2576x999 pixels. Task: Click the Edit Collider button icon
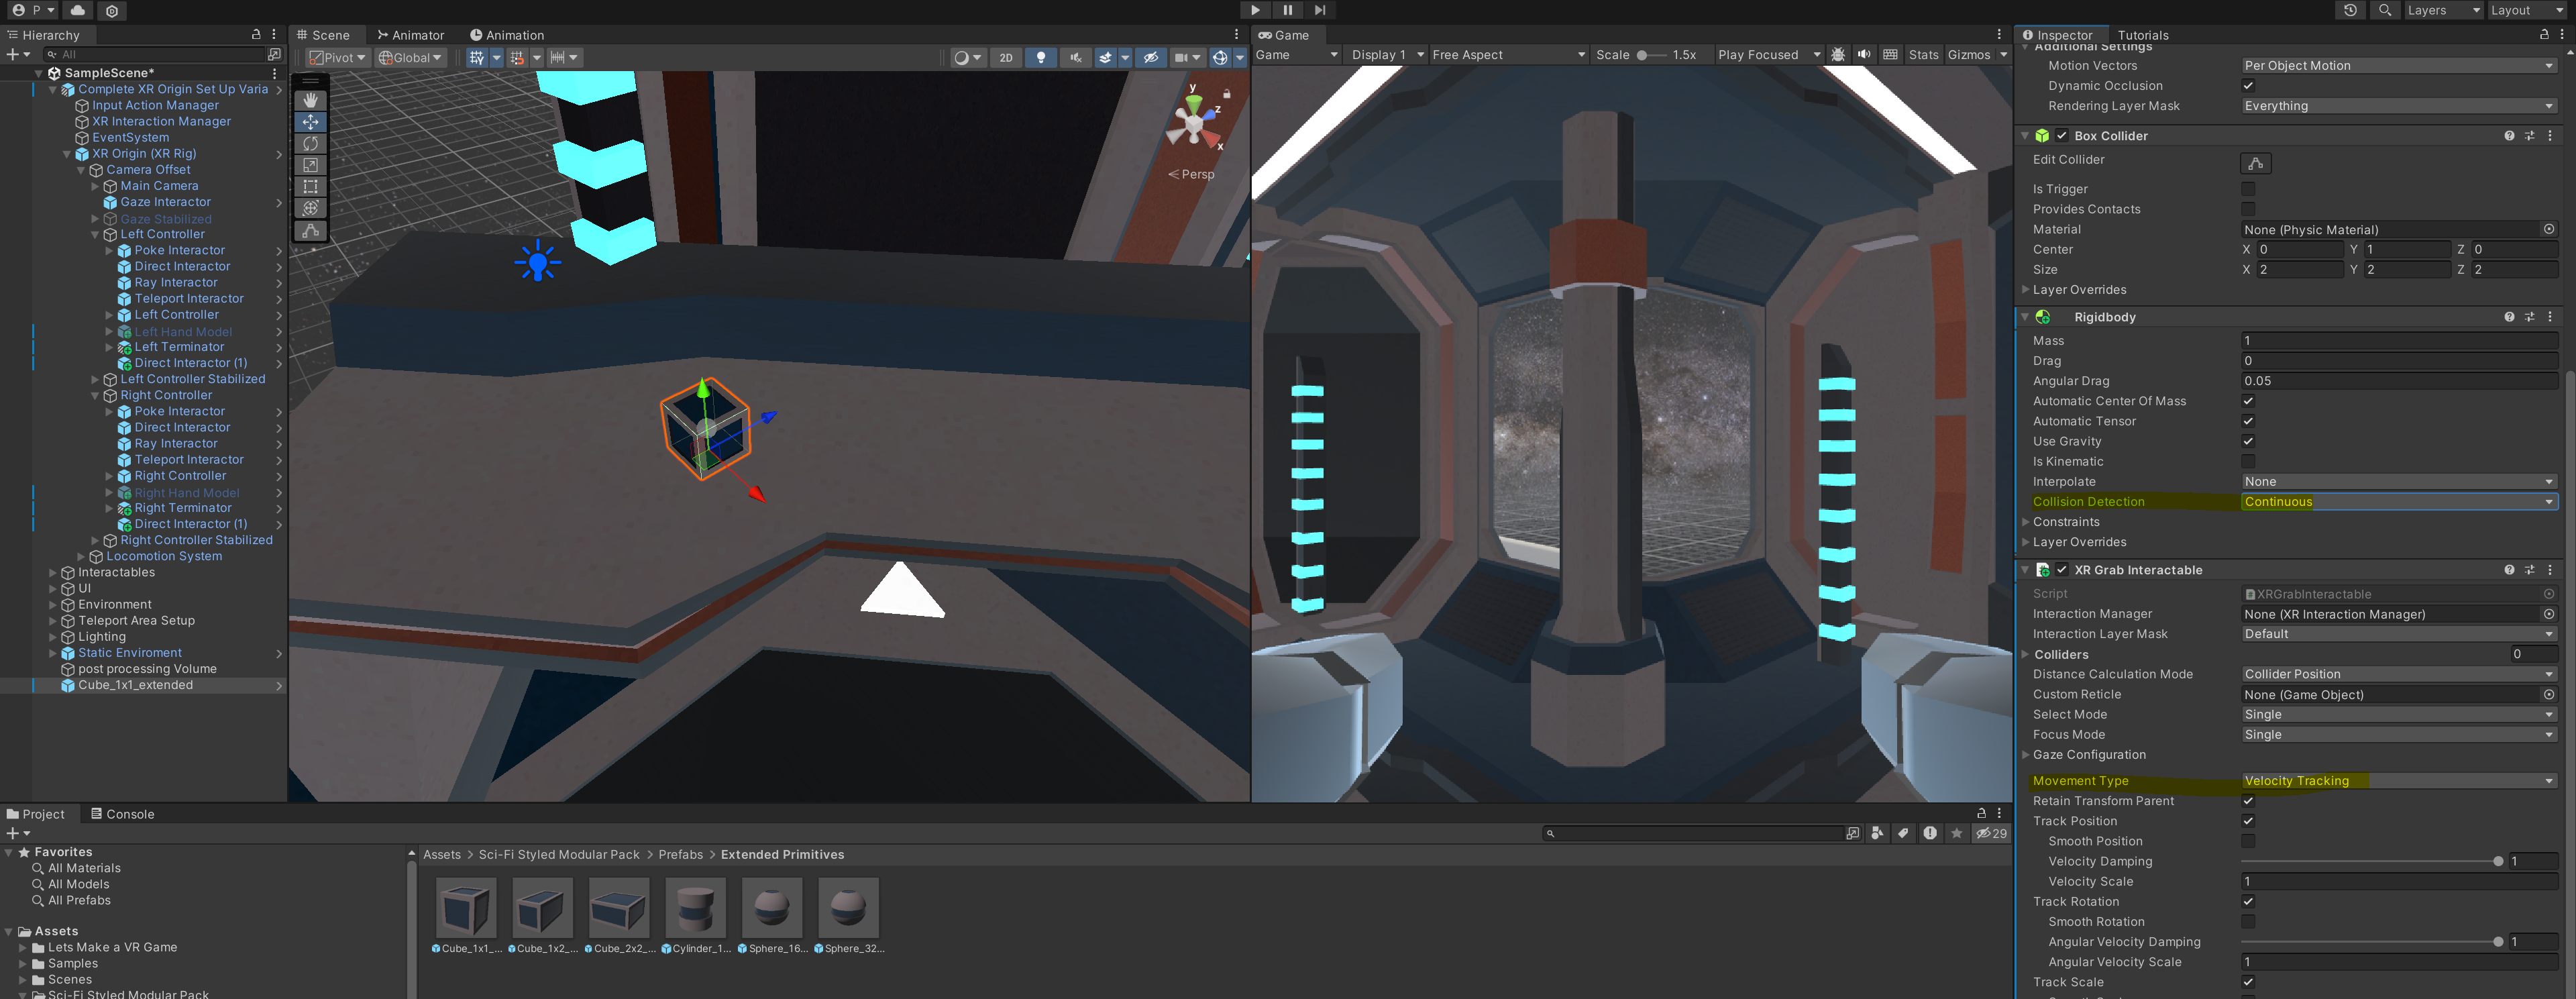pyautogui.click(x=2255, y=163)
